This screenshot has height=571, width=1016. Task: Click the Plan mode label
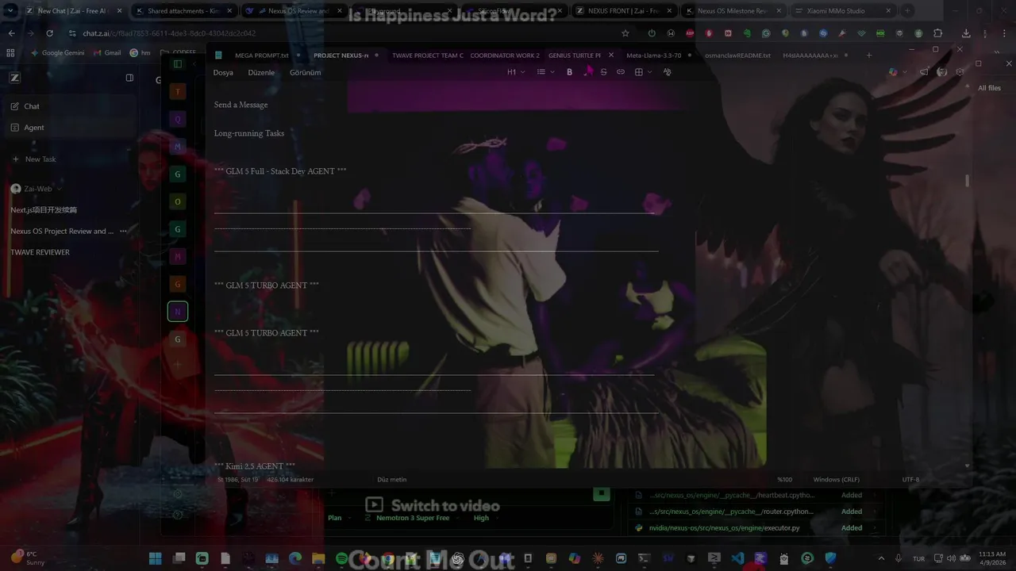(335, 518)
